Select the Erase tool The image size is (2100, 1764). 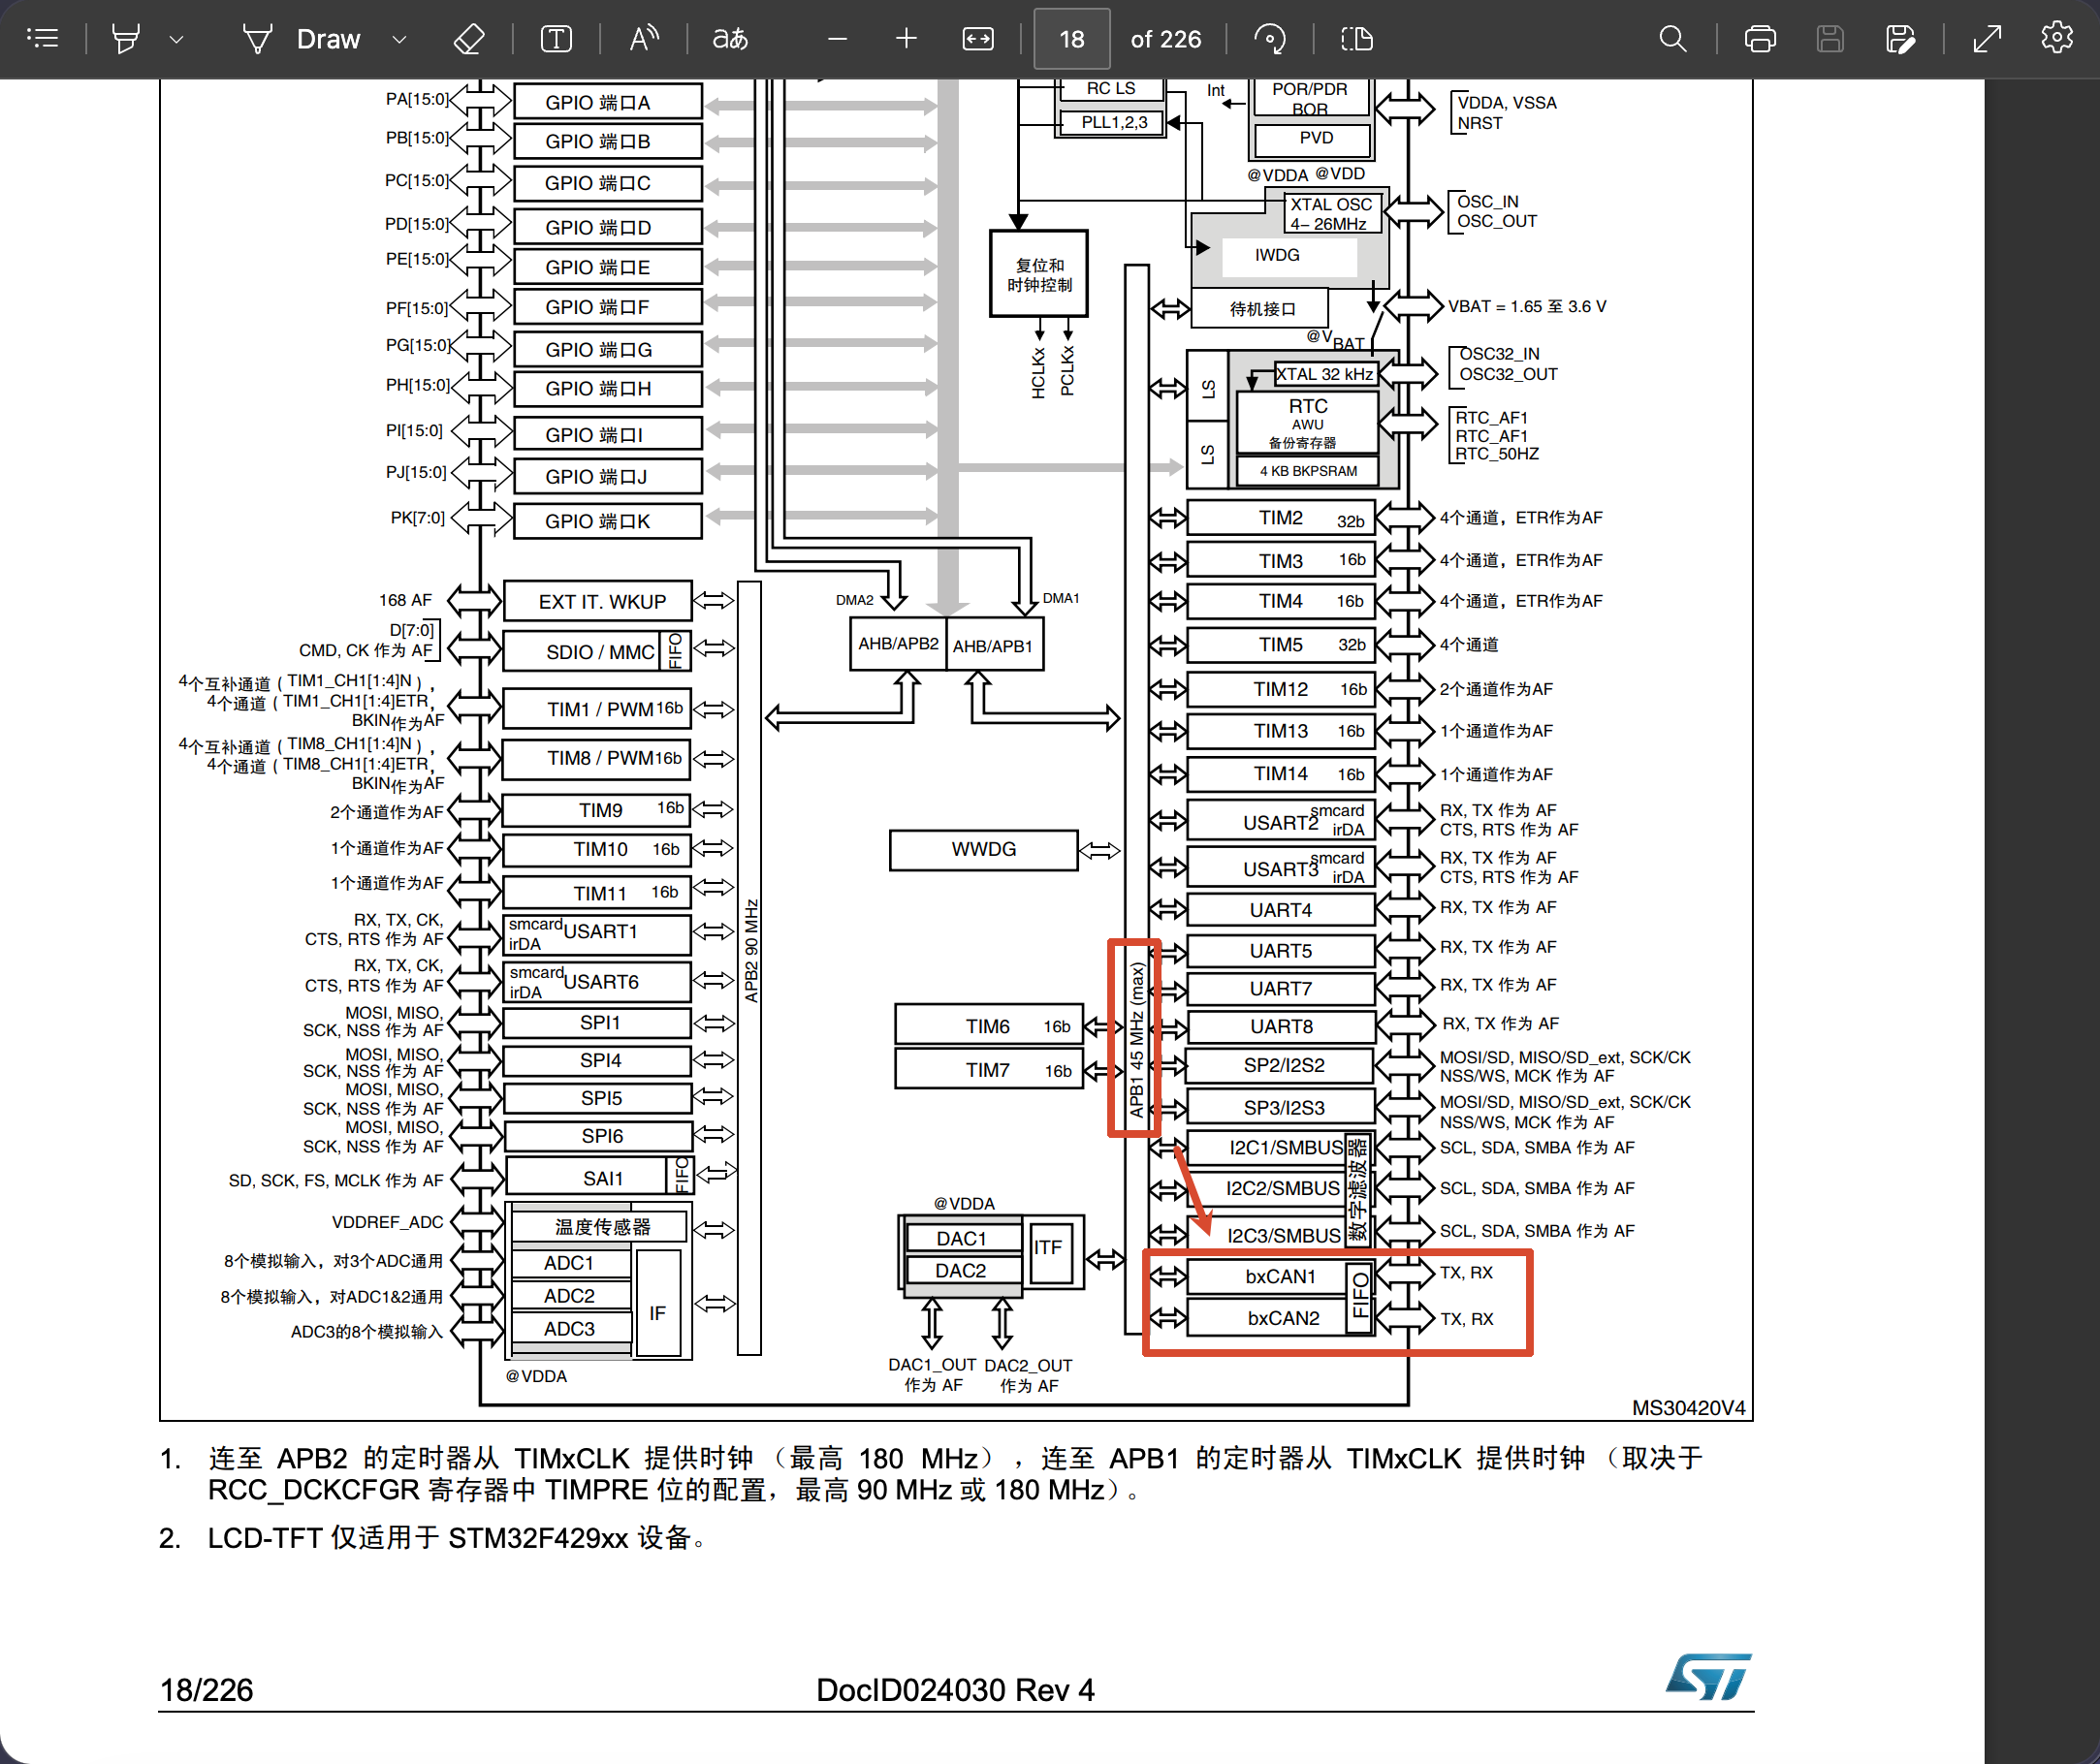tap(469, 39)
